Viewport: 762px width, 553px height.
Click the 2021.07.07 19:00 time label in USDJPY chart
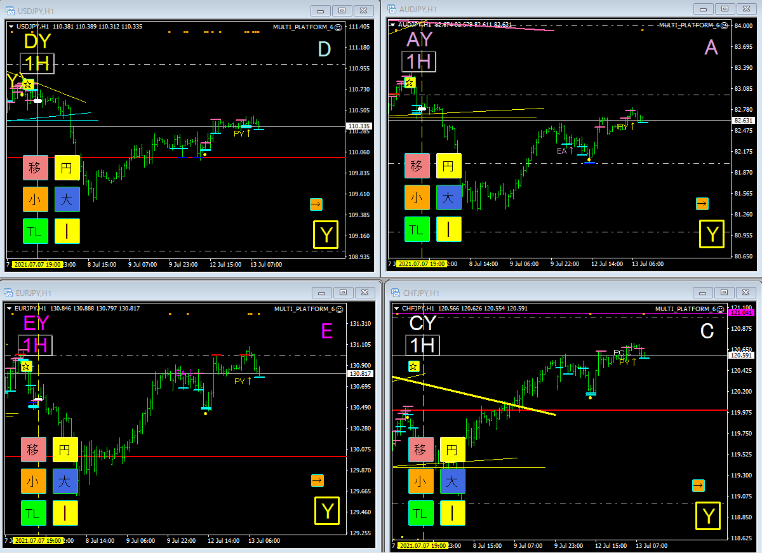[38, 264]
